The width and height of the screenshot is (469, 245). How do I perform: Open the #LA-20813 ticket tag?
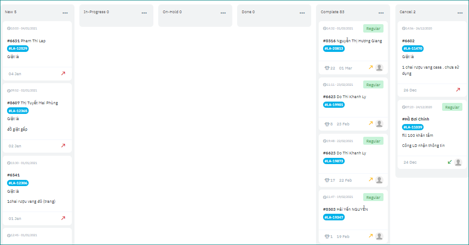click(334, 48)
